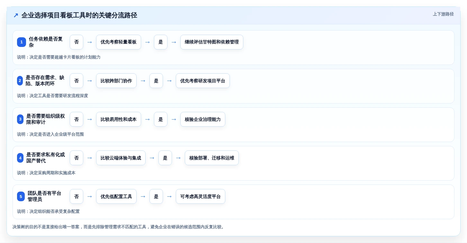This screenshot has width=467, height=243.
Task: Select step number 2 badge
Action: pos(20,81)
